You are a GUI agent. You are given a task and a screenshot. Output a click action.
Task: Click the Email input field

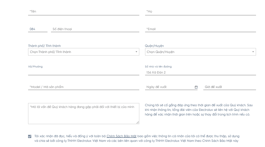click(x=200, y=29)
